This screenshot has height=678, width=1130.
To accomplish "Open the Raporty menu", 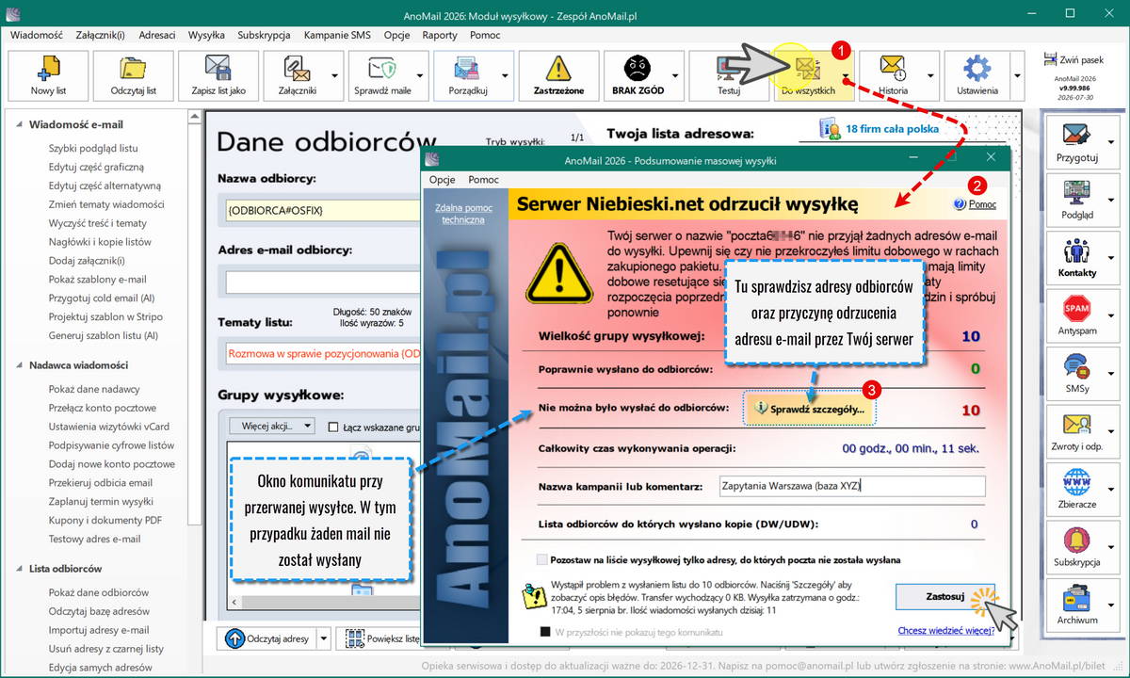I will point(440,35).
